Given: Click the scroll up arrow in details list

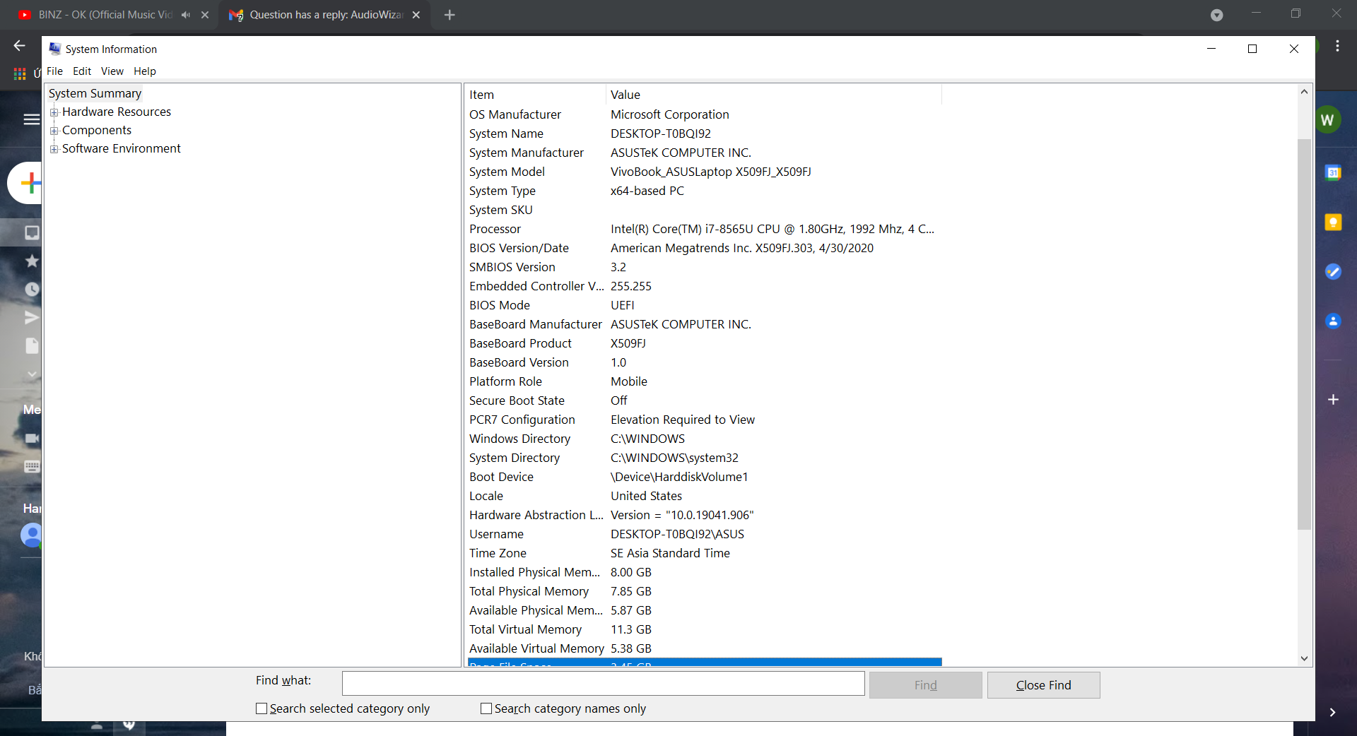Looking at the screenshot, I should point(1304,92).
